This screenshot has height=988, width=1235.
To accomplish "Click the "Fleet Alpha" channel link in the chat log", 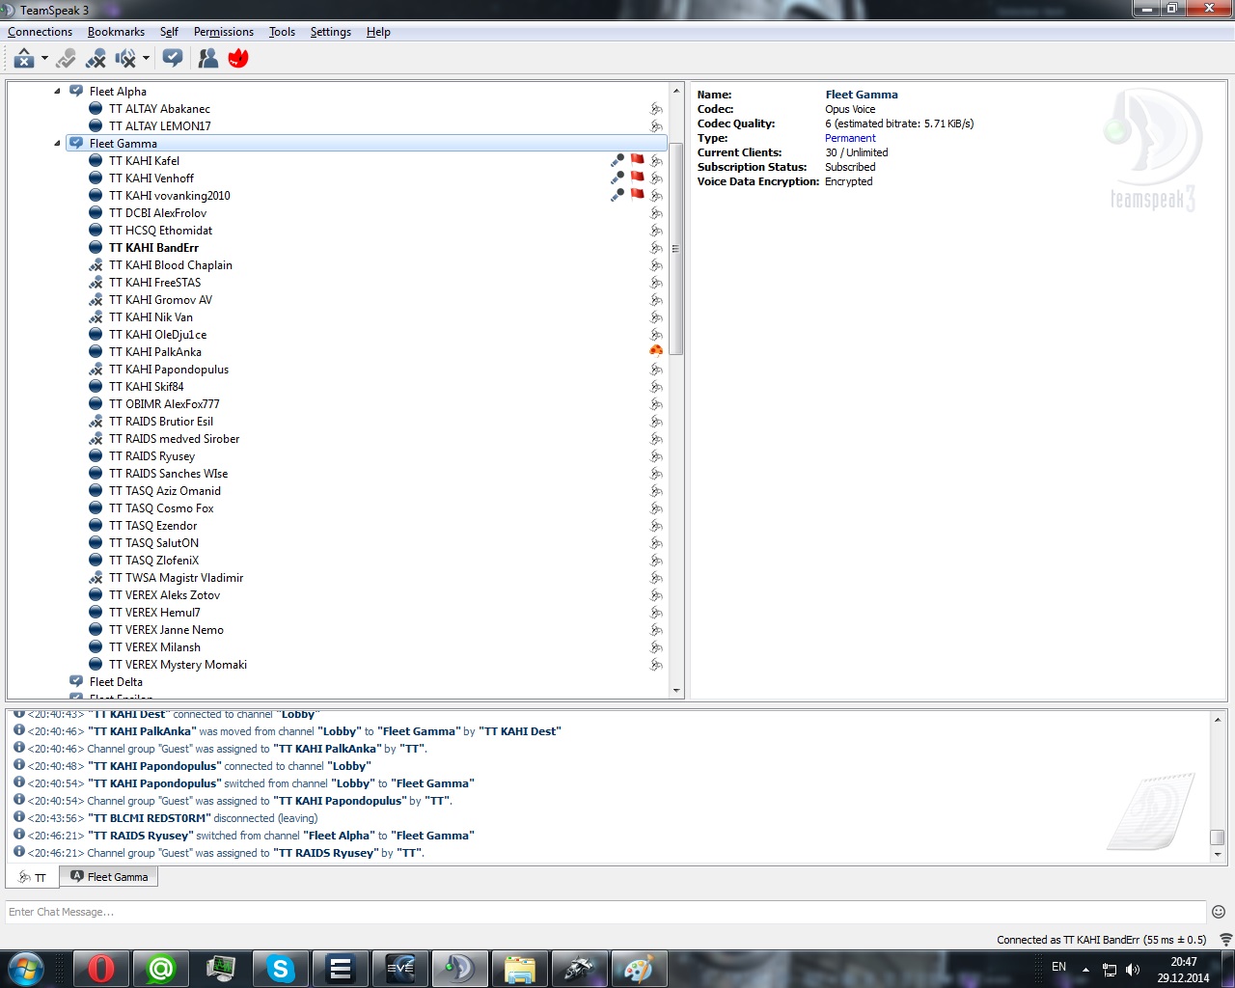I will (x=339, y=836).
